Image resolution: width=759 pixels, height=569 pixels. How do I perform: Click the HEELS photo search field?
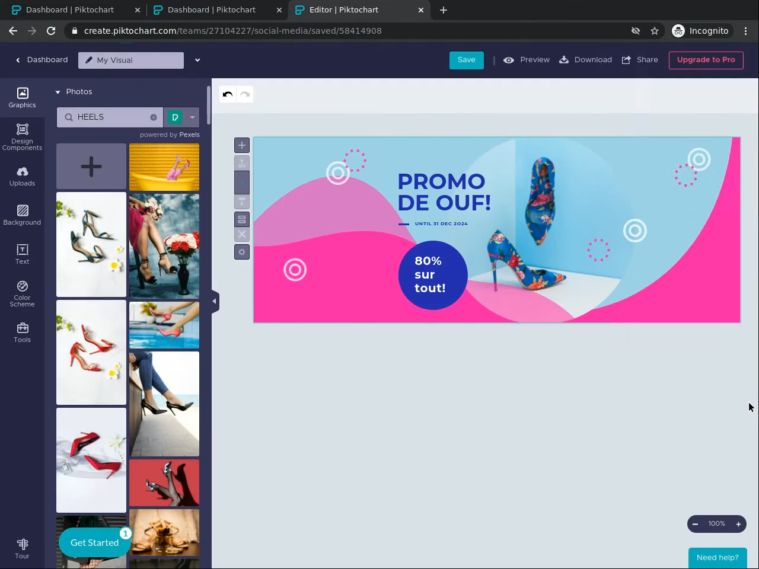point(110,117)
